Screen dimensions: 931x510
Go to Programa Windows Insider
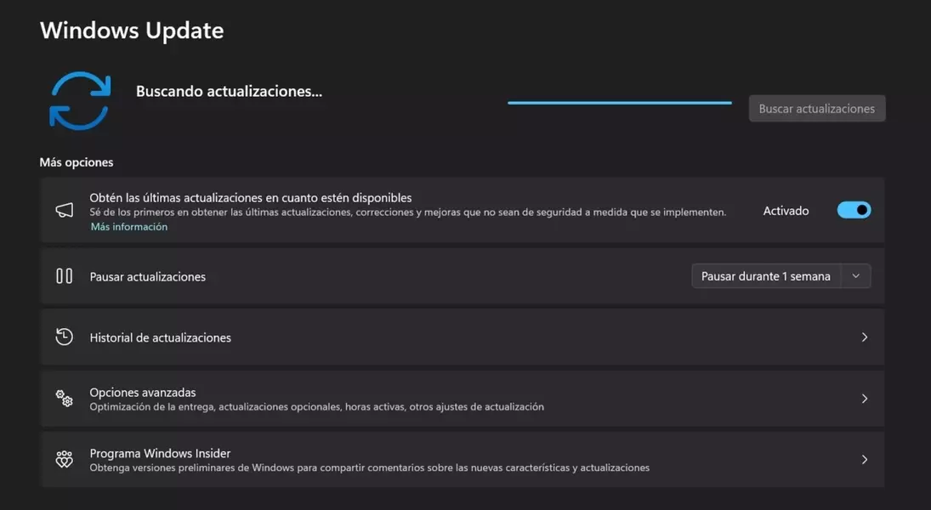160,454
